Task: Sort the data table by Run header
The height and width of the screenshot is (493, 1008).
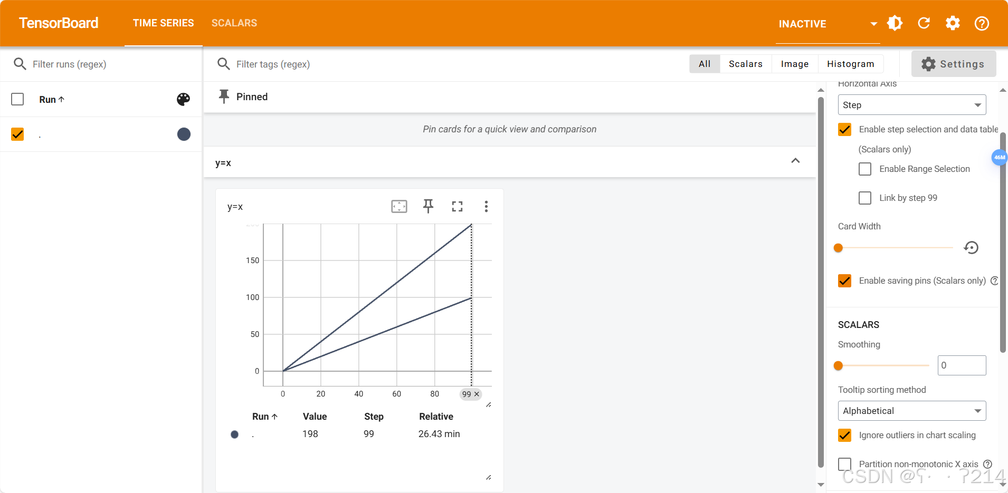Action: [x=264, y=417]
